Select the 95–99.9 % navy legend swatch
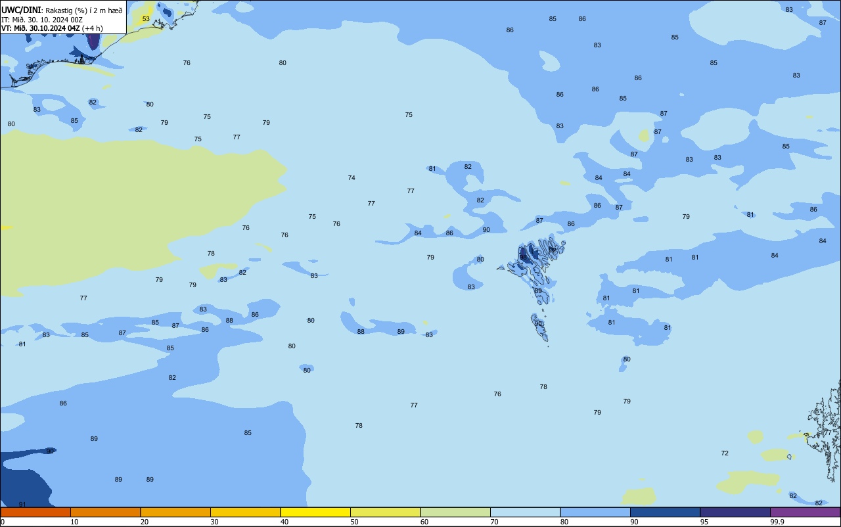Viewport: 841px width, 527px height. (735, 512)
